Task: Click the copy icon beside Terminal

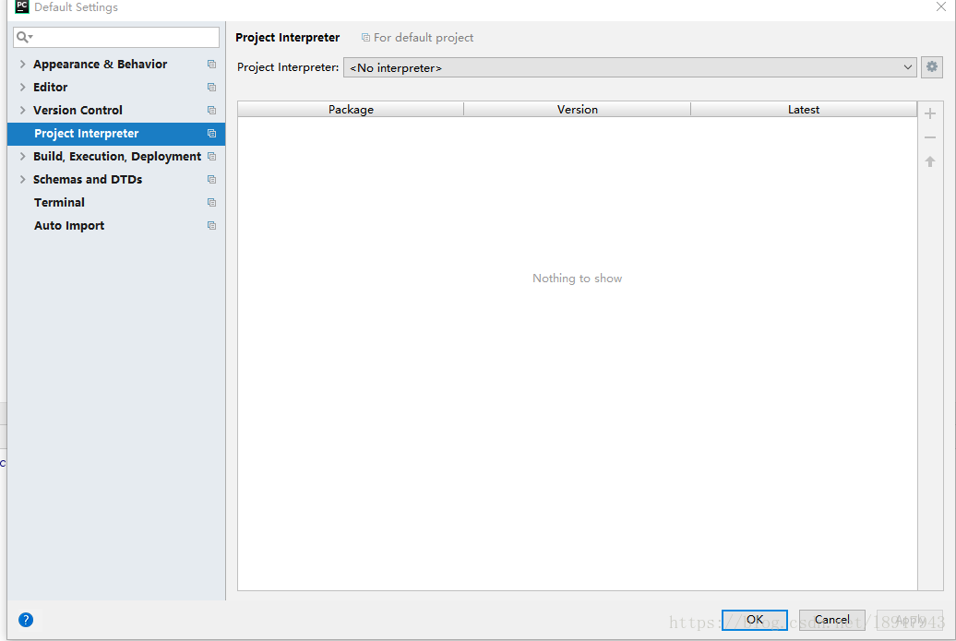Action: pyautogui.click(x=211, y=203)
